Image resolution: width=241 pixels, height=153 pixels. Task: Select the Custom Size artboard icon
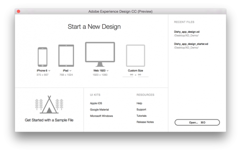point(136,56)
